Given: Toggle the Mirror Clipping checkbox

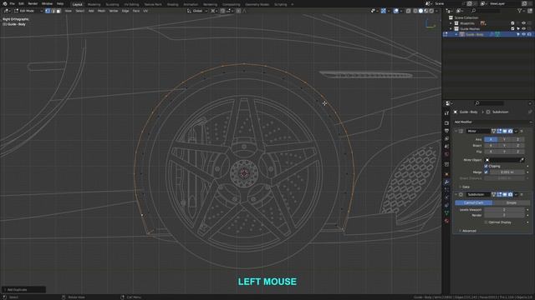Looking at the screenshot, I should pyautogui.click(x=486, y=166).
